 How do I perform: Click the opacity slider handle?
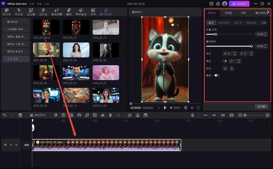pyautogui.click(x=252, y=46)
